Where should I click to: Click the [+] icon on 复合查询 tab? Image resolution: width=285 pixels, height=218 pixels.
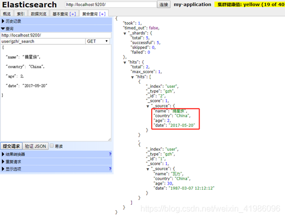[102, 14]
